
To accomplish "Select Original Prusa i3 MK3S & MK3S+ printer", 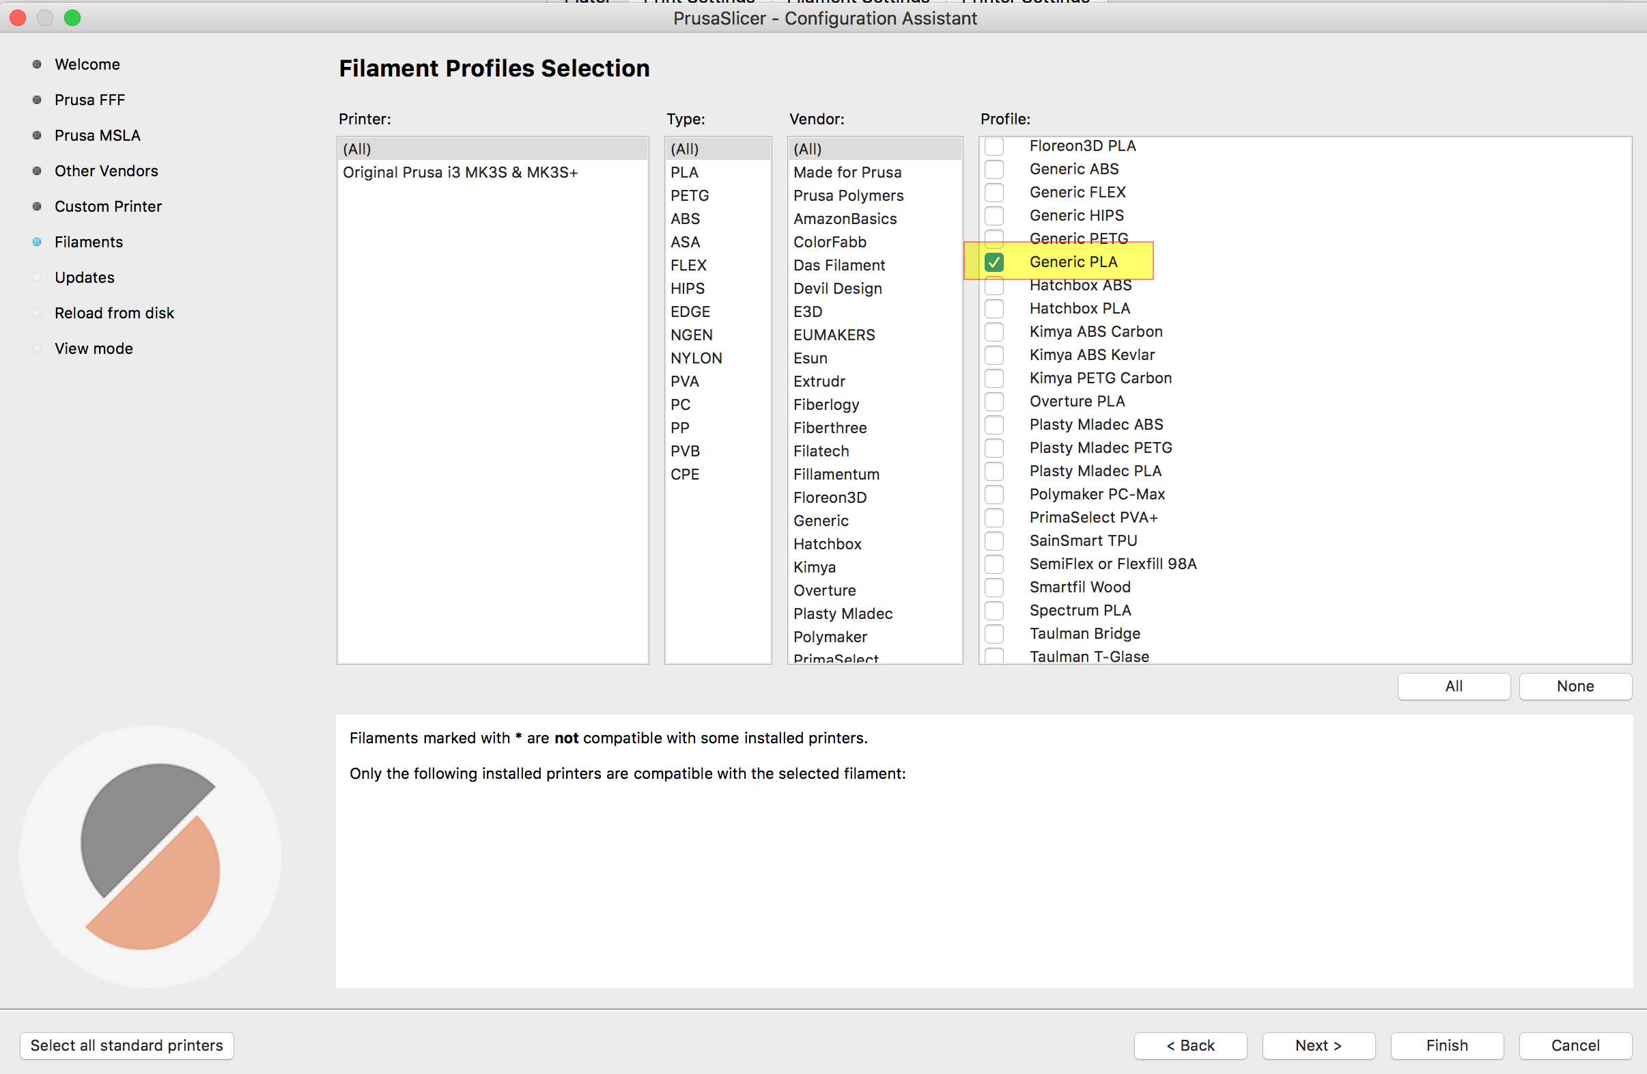I will click(x=460, y=172).
